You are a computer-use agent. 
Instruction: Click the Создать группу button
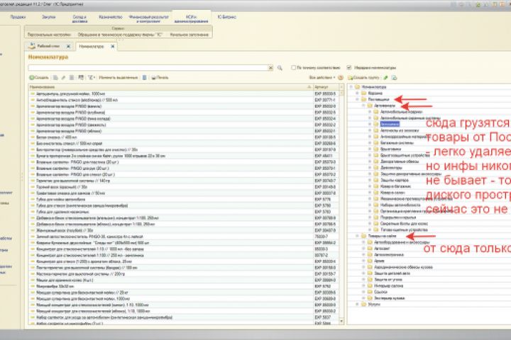[x=363, y=77]
